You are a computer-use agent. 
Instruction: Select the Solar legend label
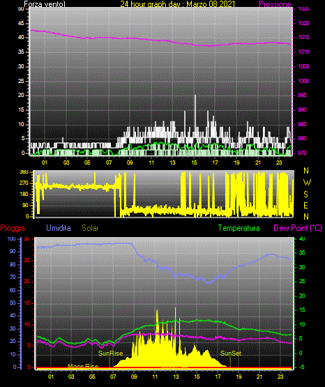(x=90, y=228)
